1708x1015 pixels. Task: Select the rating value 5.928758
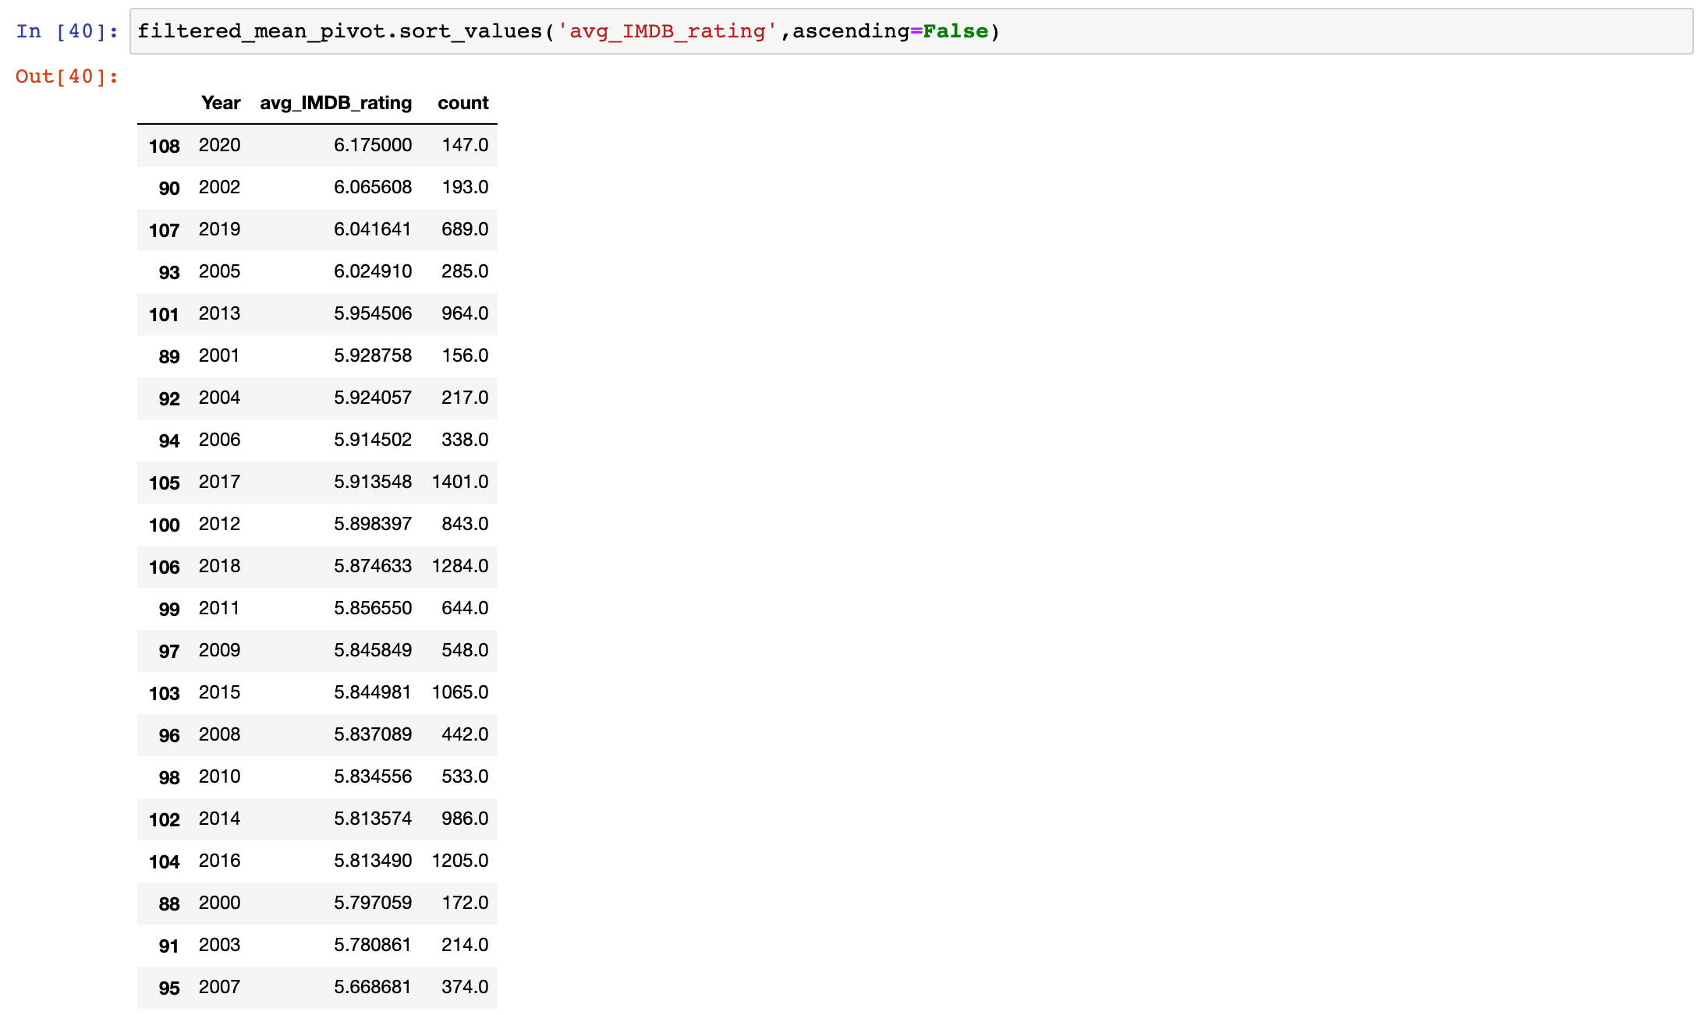373,355
